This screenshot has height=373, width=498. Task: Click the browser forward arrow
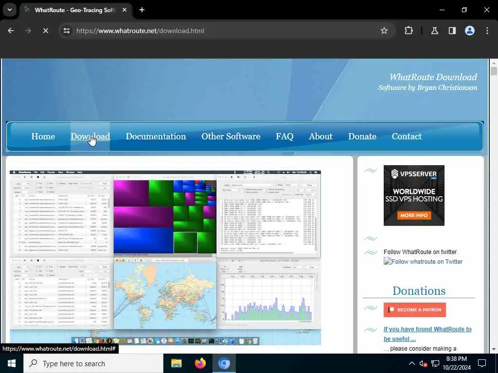pos(28,31)
